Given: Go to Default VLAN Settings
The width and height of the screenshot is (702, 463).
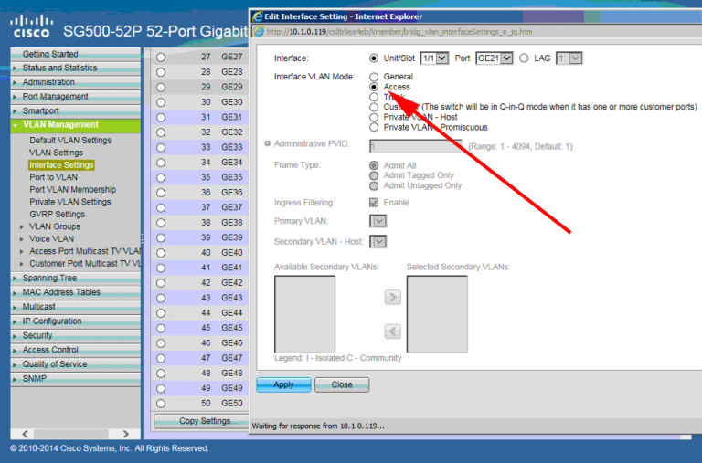Looking at the screenshot, I should [70, 141].
